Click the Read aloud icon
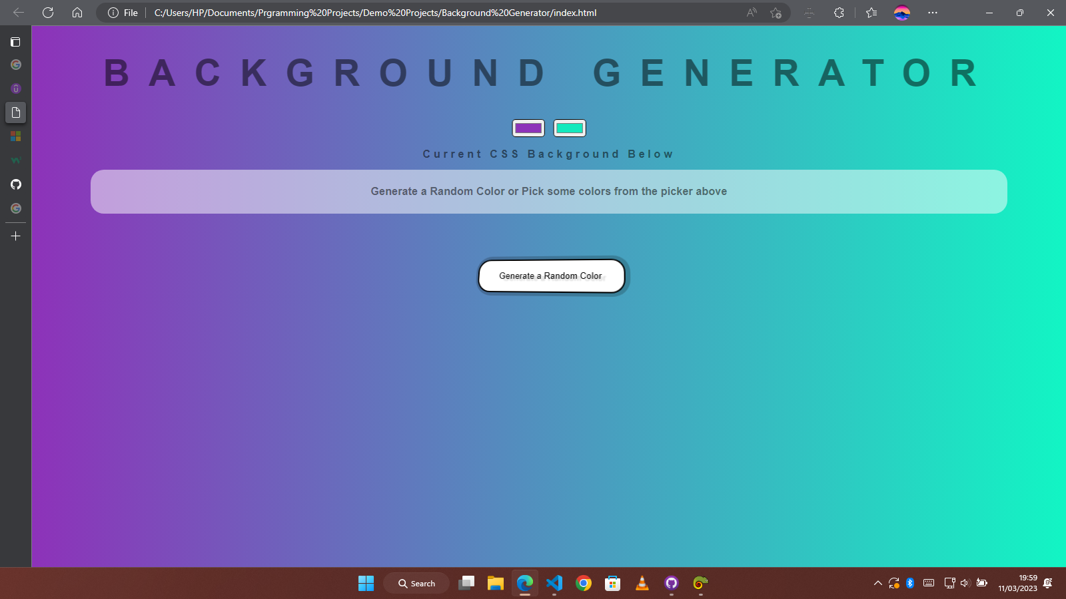1066x599 pixels. (752, 13)
